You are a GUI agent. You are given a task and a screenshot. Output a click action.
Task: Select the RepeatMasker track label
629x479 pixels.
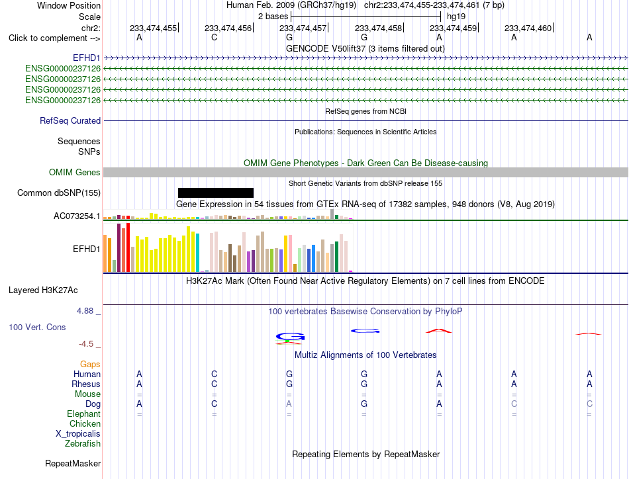tap(73, 463)
